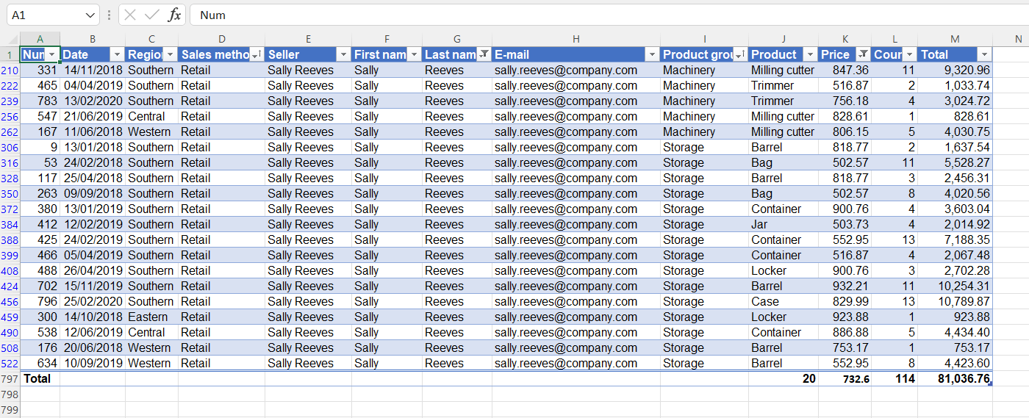Select the grand total cell 81,036.76
This screenshot has height=418, width=1029.
click(x=955, y=378)
